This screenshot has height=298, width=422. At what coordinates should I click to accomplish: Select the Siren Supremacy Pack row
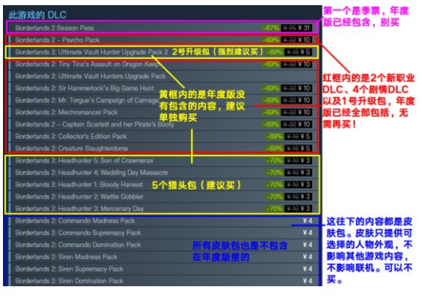point(163,269)
